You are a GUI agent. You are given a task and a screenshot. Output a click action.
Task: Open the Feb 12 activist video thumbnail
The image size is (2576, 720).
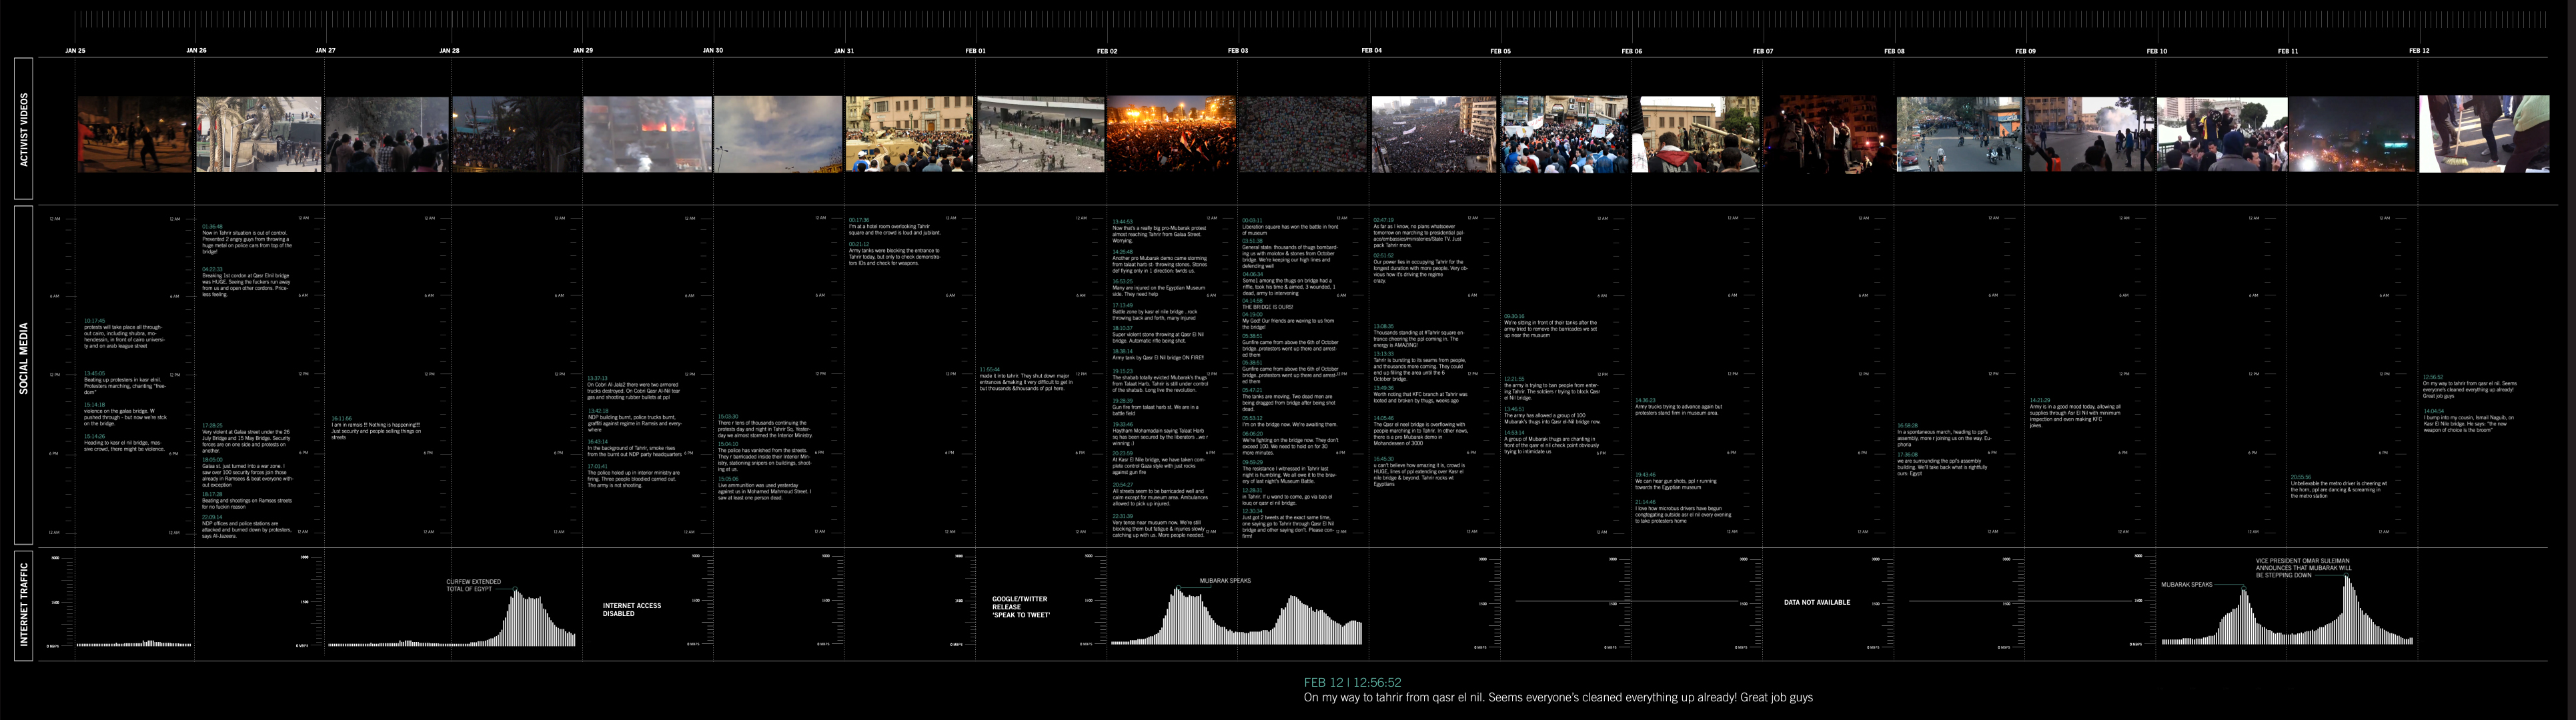pos(2483,134)
